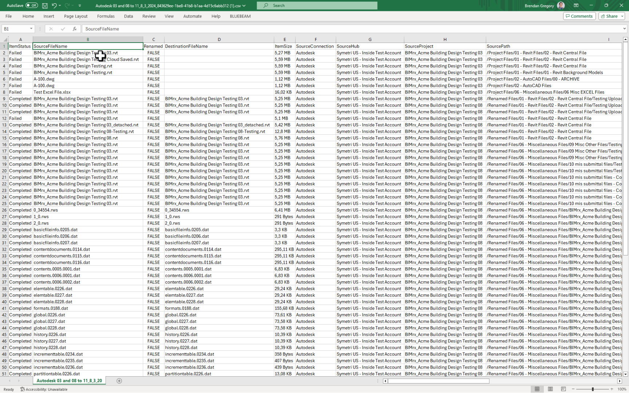
Task: Open the Name Box dropdown arrow
Action: [x=31, y=29]
